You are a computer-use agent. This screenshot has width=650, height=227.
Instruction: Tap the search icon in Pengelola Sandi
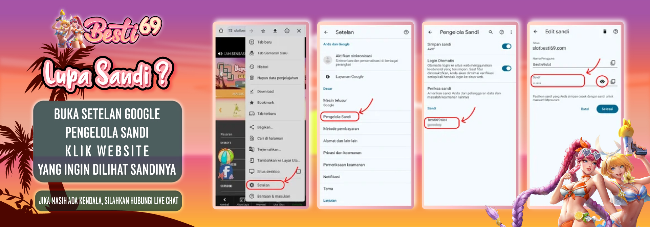pyautogui.click(x=491, y=32)
